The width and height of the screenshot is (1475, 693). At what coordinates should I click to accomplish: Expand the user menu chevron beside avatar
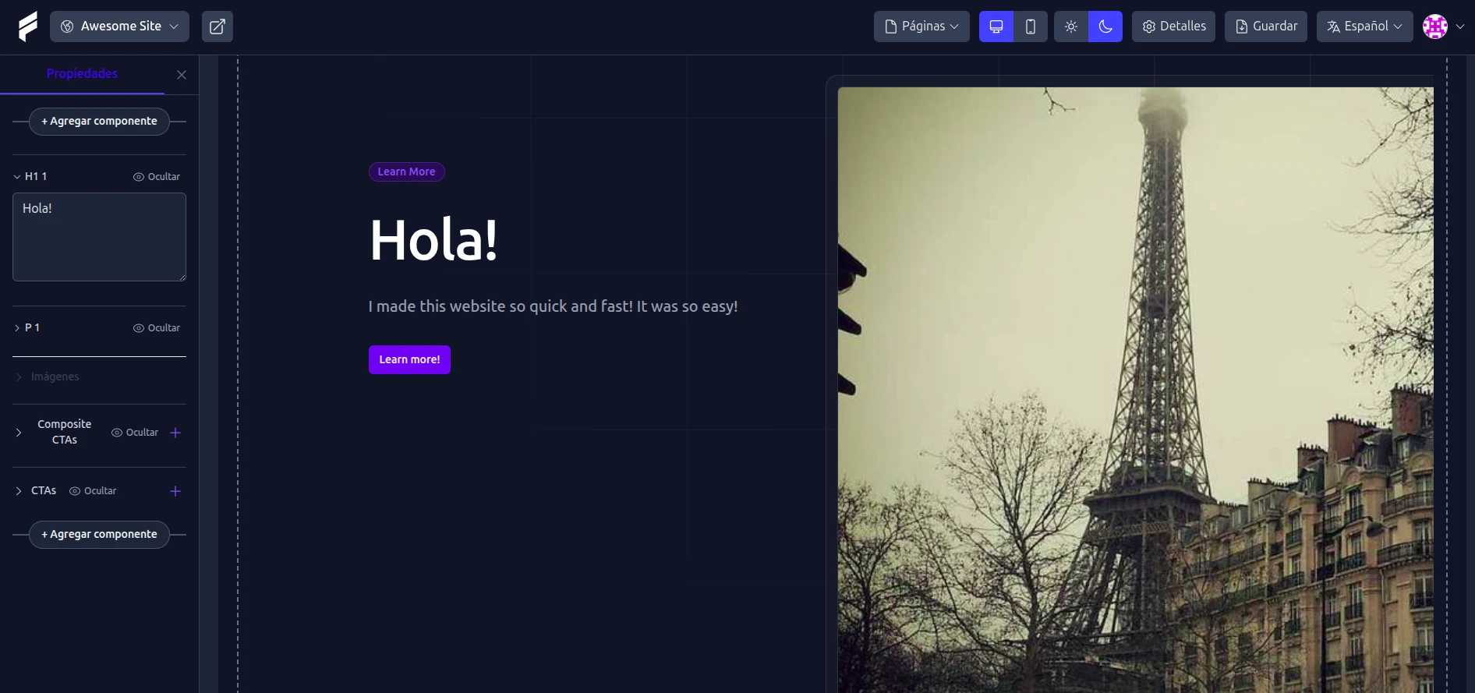pyautogui.click(x=1460, y=27)
